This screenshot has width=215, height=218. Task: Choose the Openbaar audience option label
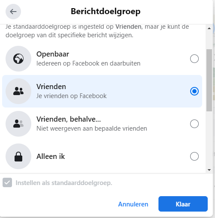(x=53, y=54)
